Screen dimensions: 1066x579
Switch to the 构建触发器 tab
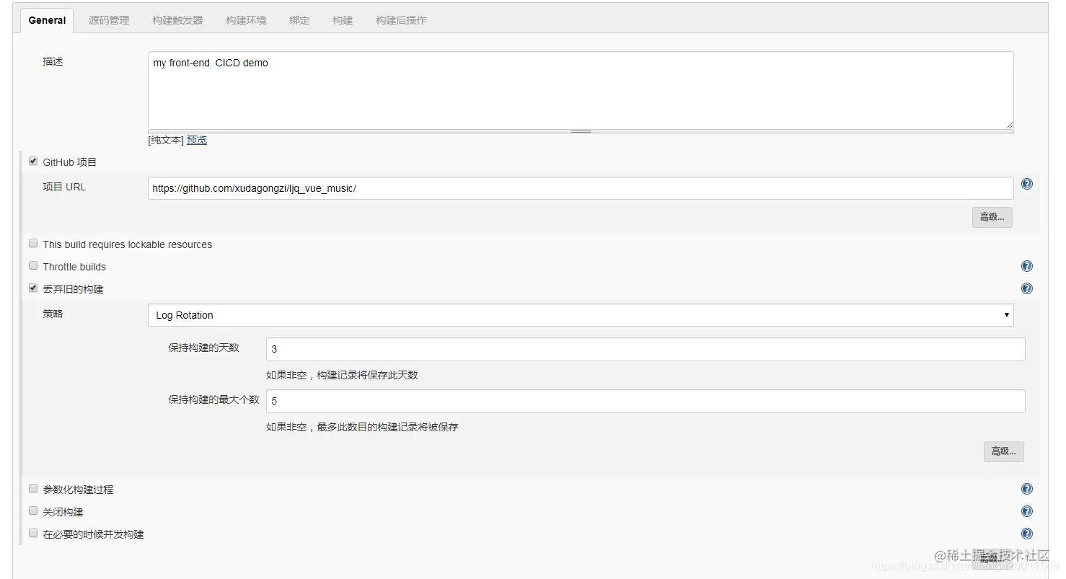point(177,20)
